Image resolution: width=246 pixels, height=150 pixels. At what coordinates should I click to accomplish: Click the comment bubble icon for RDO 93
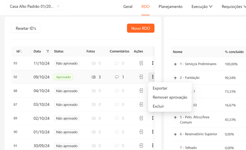(x=117, y=63)
